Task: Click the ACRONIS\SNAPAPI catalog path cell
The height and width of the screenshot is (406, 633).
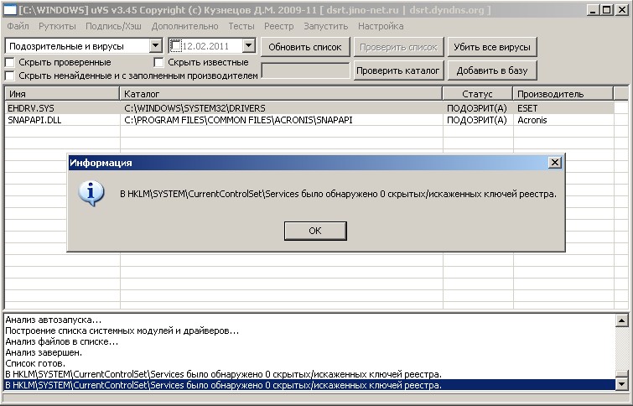Action: 238,120
